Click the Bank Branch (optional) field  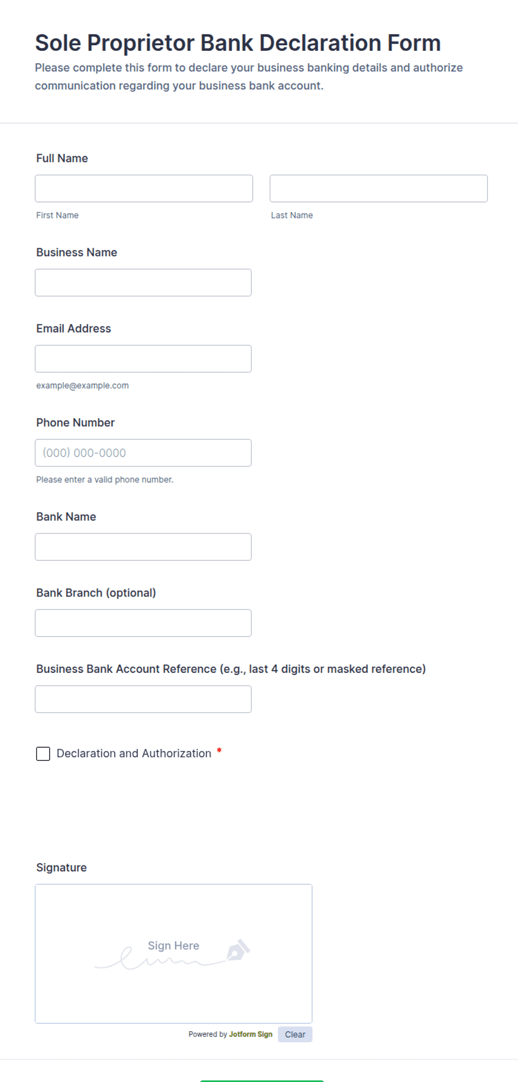point(143,623)
